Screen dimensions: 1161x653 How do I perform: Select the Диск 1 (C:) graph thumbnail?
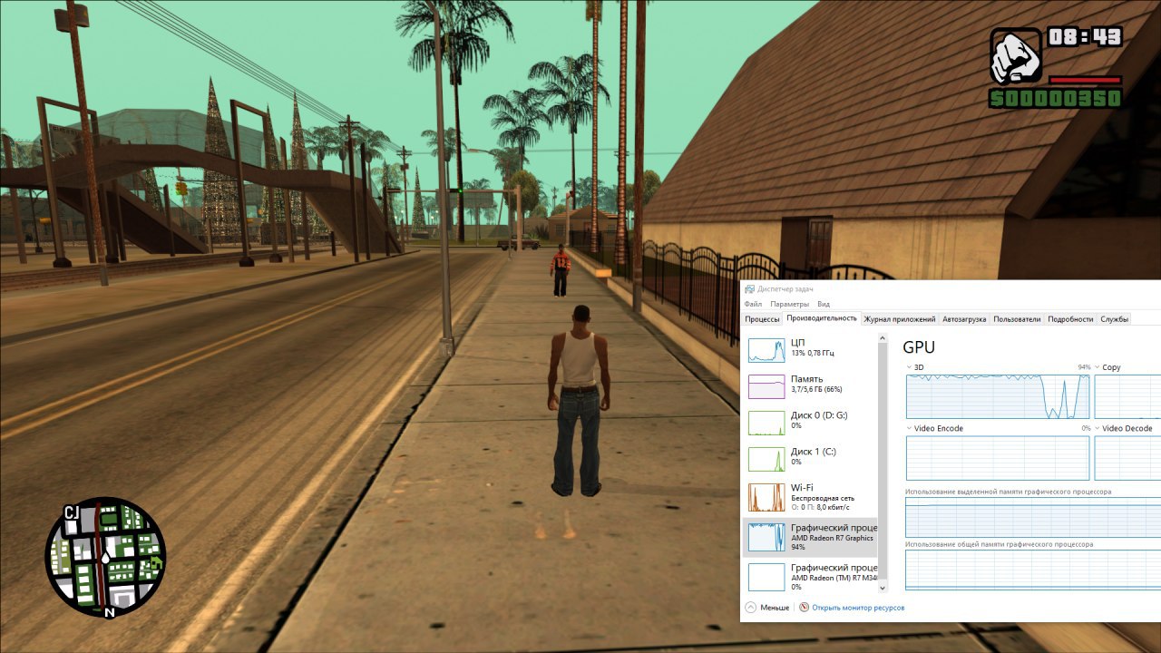[x=766, y=459]
